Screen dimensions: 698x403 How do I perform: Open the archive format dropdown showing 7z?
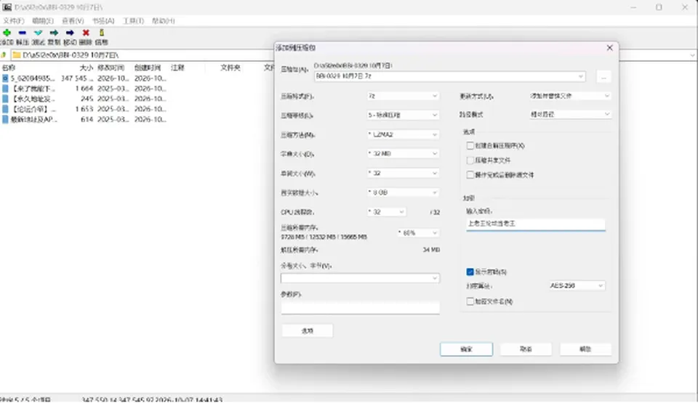pos(403,96)
